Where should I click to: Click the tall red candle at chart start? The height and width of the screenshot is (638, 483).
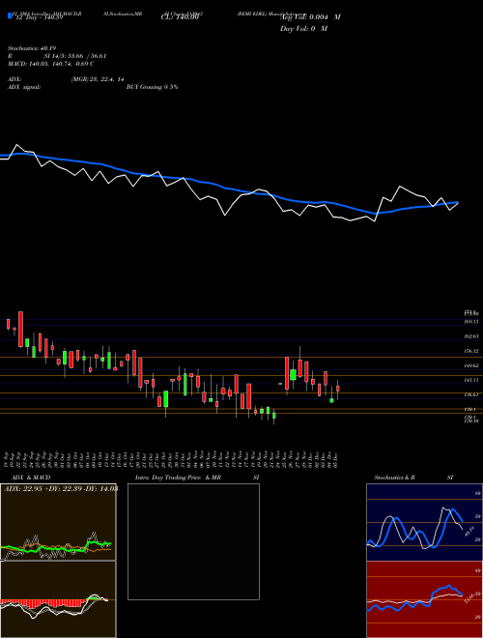click(20, 330)
